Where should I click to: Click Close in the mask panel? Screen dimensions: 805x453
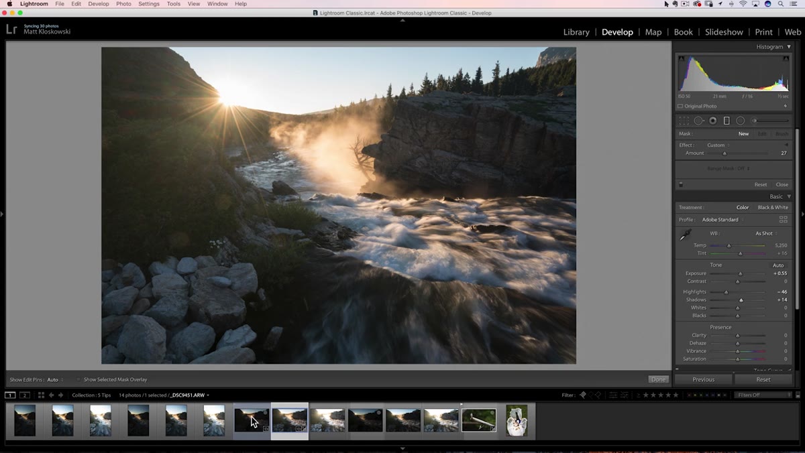(782, 185)
